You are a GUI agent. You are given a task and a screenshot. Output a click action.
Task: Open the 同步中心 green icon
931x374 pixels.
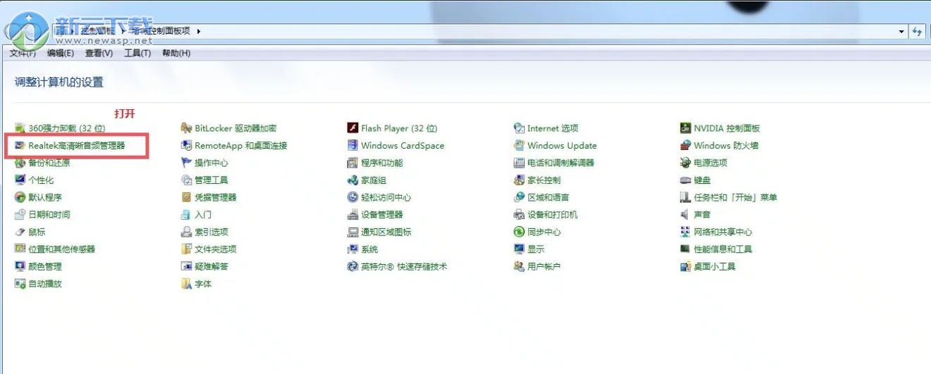(x=520, y=232)
